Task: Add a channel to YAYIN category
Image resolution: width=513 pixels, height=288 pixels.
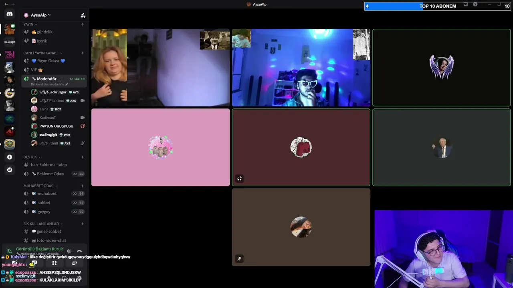Action: click(83, 24)
